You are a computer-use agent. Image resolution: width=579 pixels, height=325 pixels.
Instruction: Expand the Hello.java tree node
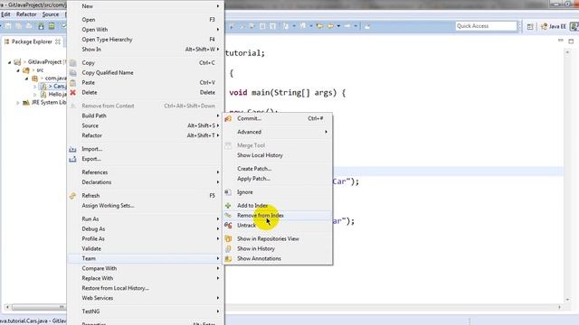[x=35, y=95]
